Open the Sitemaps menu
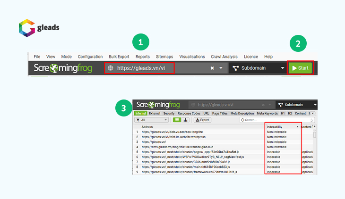The width and height of the screenshot is (345, 199). pos(164,57)
